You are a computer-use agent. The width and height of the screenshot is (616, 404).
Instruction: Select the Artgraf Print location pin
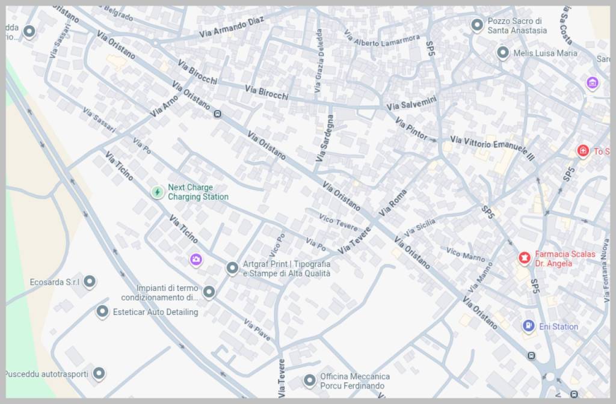coord(232,268)
